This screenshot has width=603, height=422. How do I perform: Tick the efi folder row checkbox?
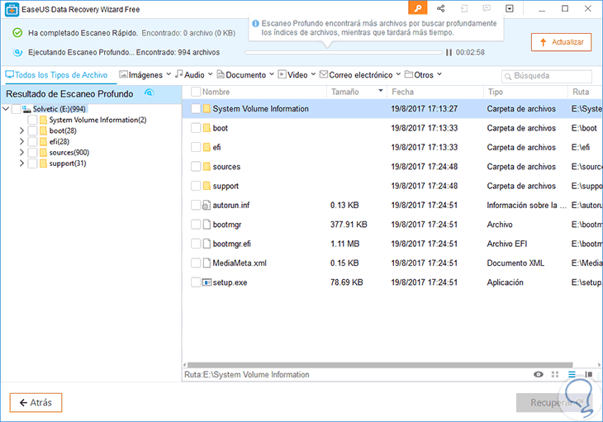point(196,147)
